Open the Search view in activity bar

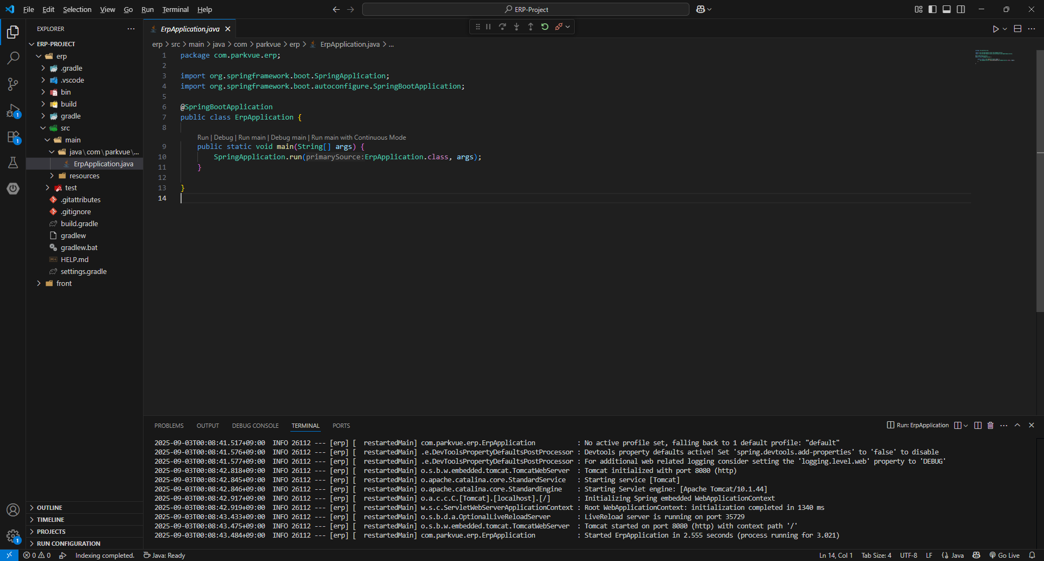pyautogui.click(x=13, y=58)
